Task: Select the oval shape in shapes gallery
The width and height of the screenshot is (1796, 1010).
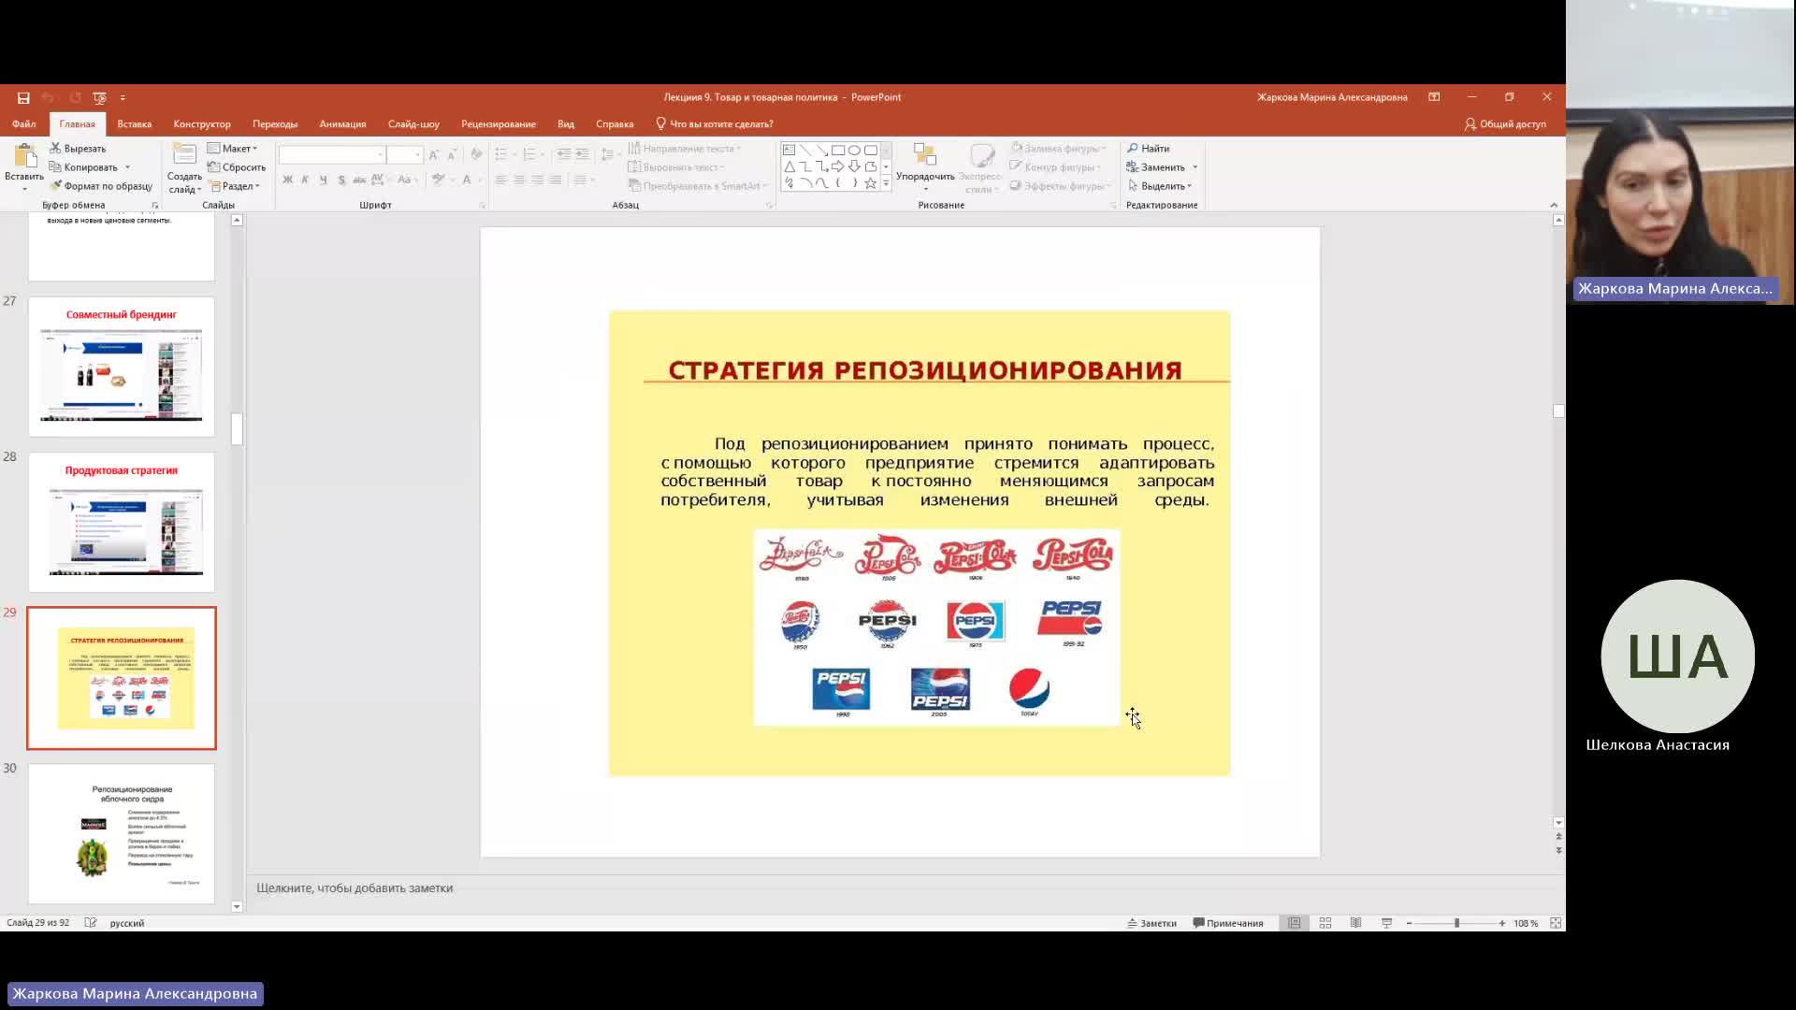Action: pyautogui.click(x=854, y=150)
